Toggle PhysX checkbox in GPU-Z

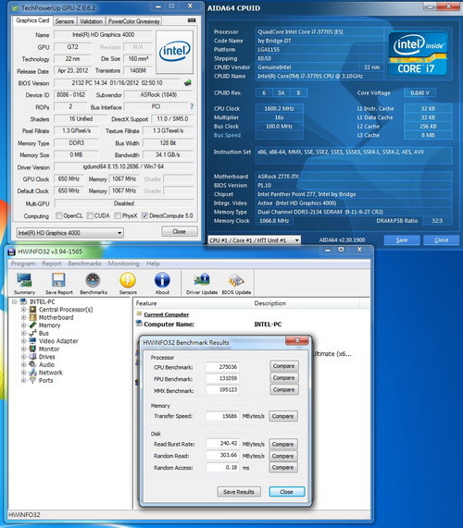click(118, 215)
